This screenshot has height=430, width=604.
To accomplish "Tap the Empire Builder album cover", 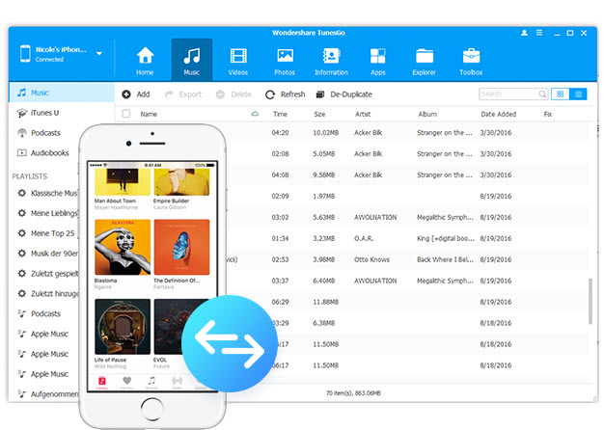I will pyautogui.click(x=181, y=181).
